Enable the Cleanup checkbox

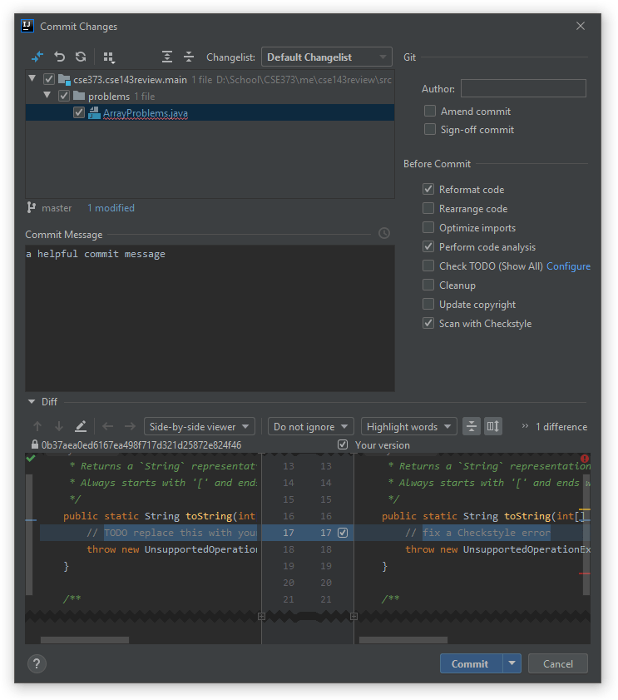[428, 285]
